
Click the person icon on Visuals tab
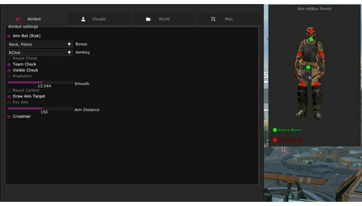(x=83, y=19)
